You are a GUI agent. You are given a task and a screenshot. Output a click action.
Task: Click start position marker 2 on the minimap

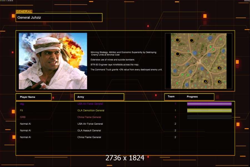click(x=206, y=81)
